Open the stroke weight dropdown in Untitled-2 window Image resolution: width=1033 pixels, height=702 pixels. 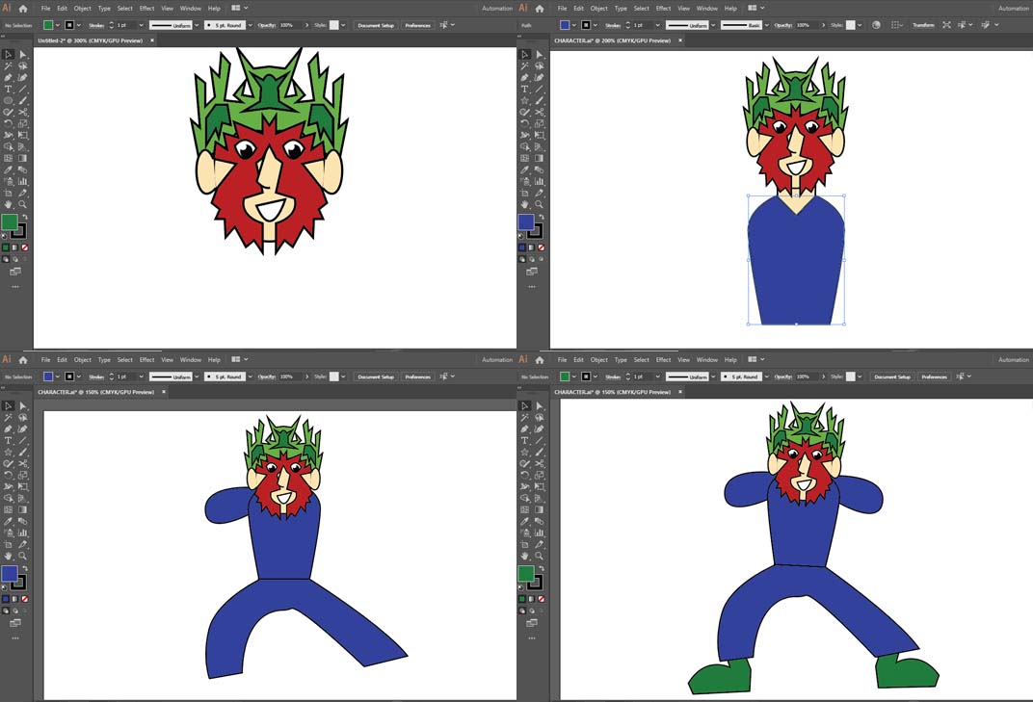tap(141, 25)
